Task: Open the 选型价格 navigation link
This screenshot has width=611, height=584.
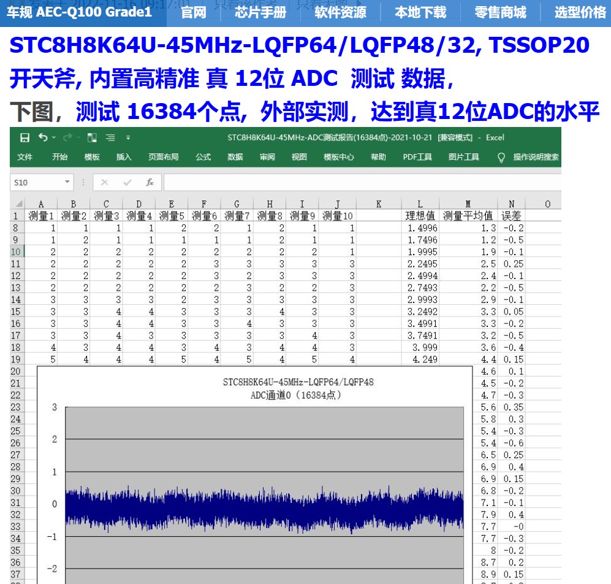Action: coord(580,12)
